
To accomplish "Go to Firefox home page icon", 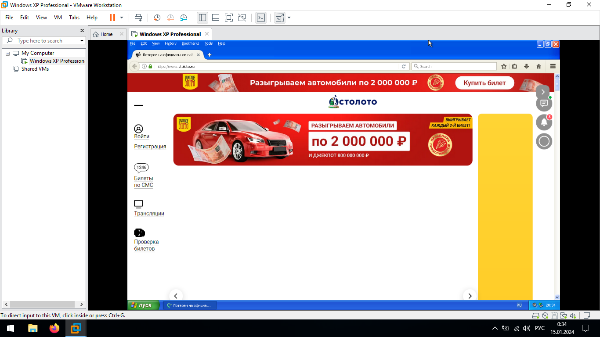I will tap(539, 66).
